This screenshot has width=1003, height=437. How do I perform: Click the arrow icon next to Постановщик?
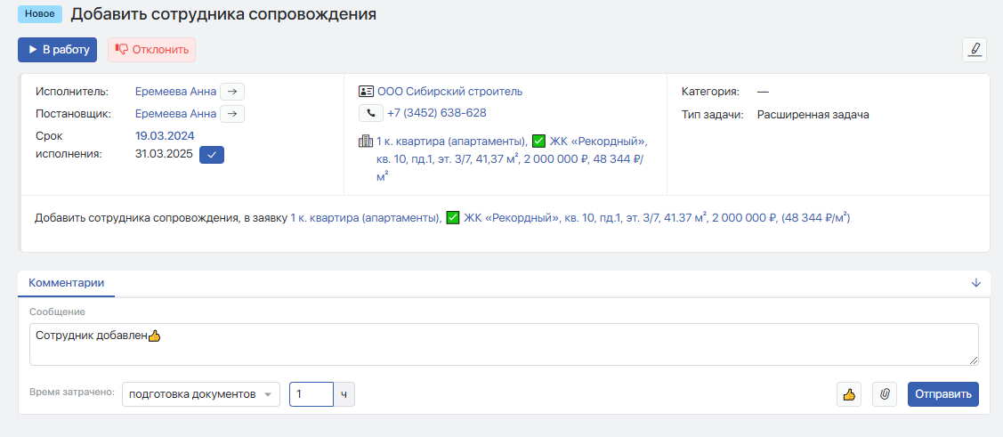click(232, 113)
